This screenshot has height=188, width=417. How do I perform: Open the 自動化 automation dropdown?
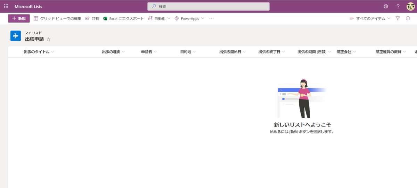click(159, 18)
